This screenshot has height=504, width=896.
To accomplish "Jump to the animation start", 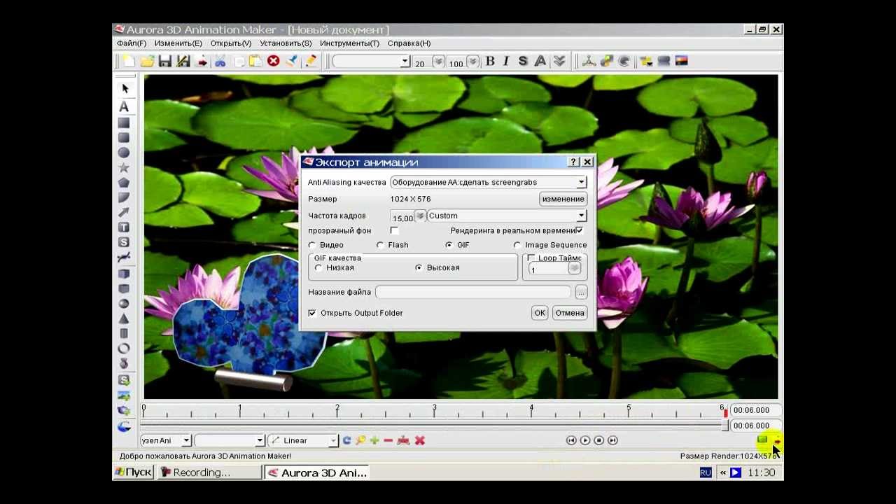I will pyautogui.click(x=571, y=440).
